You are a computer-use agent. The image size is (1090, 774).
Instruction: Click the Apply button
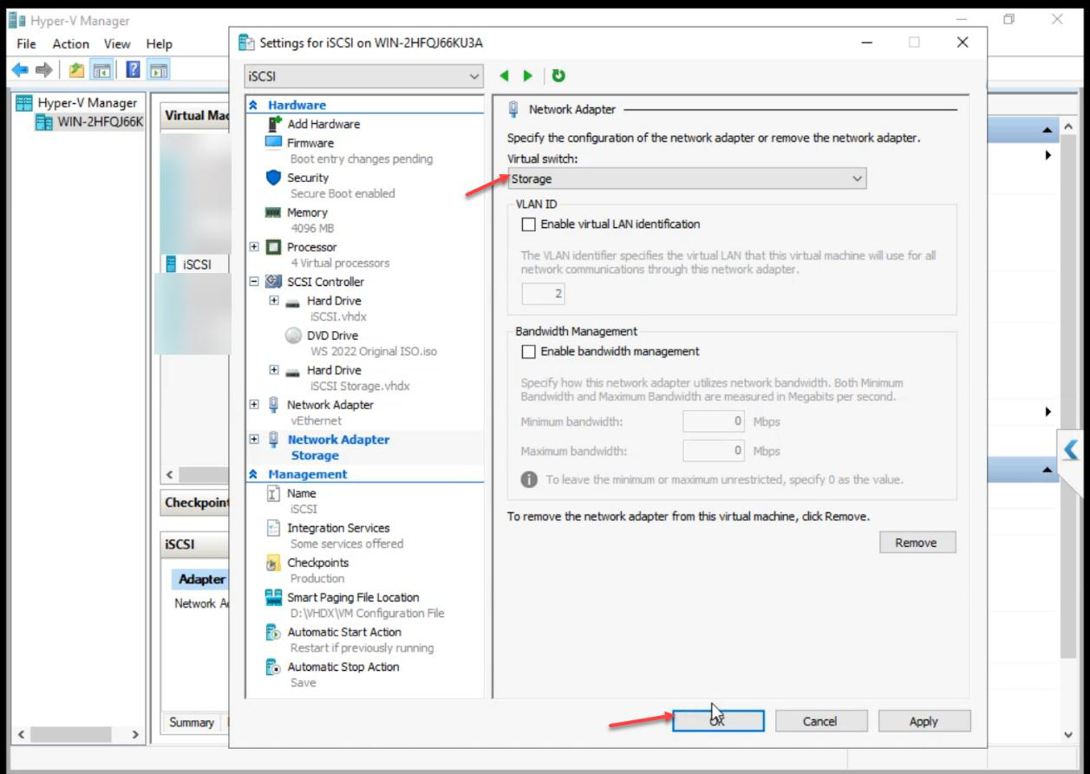coord(924,721)
